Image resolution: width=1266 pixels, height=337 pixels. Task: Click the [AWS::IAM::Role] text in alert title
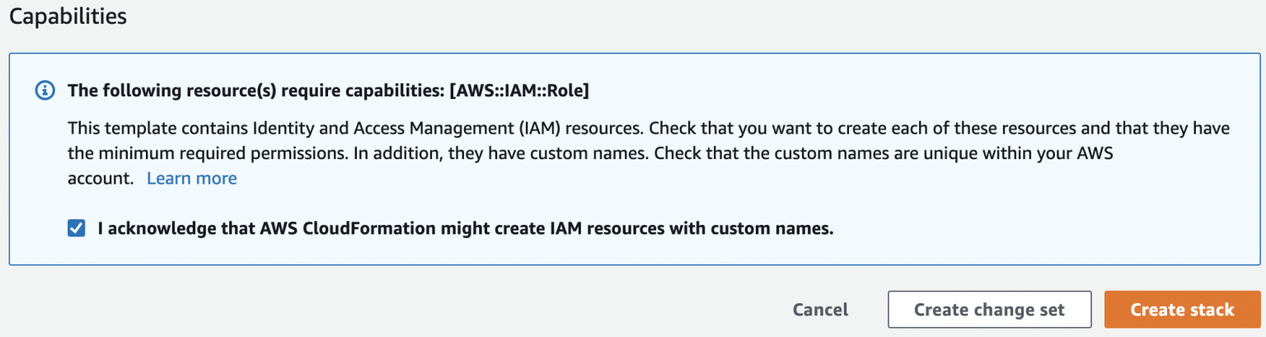pos(519,91)
